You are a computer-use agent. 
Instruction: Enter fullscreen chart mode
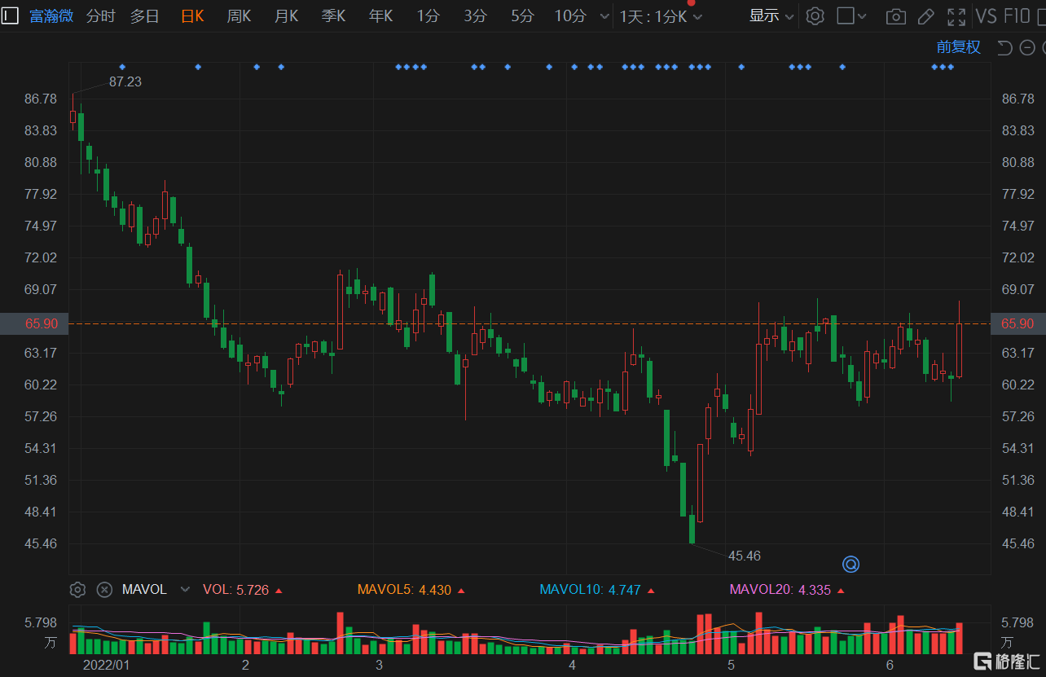click(956, 15)
